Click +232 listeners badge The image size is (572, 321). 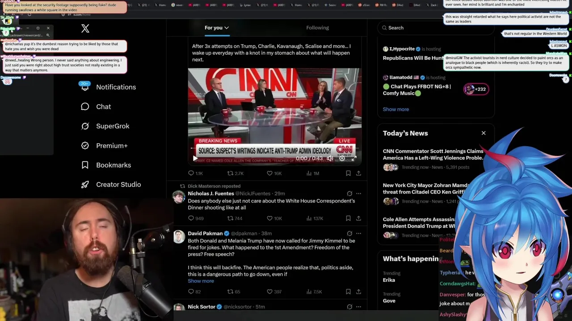(475, 89)
